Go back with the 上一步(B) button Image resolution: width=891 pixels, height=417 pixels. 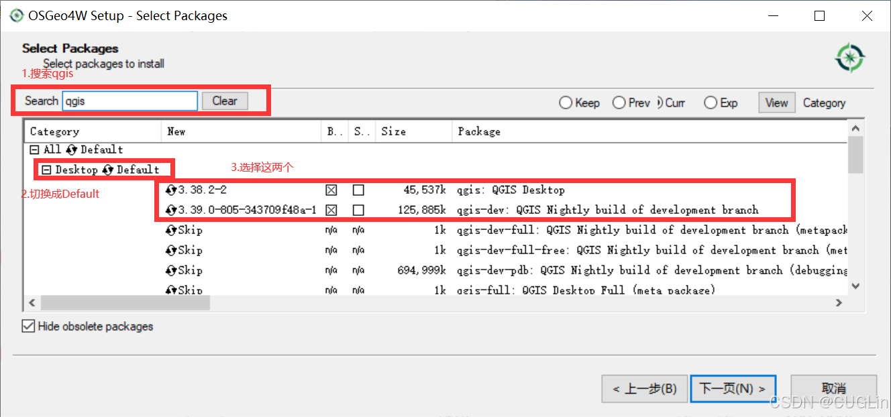pyautogui.click(x=644, y=388)
